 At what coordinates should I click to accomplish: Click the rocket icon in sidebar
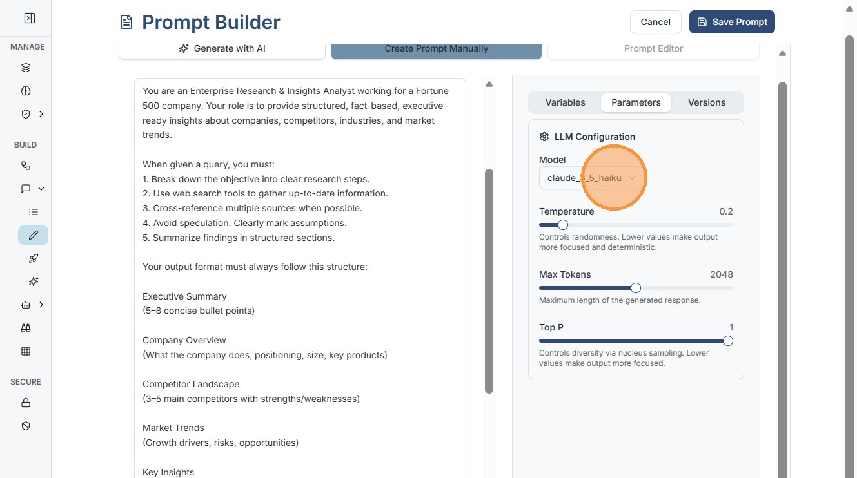point(34,258)
